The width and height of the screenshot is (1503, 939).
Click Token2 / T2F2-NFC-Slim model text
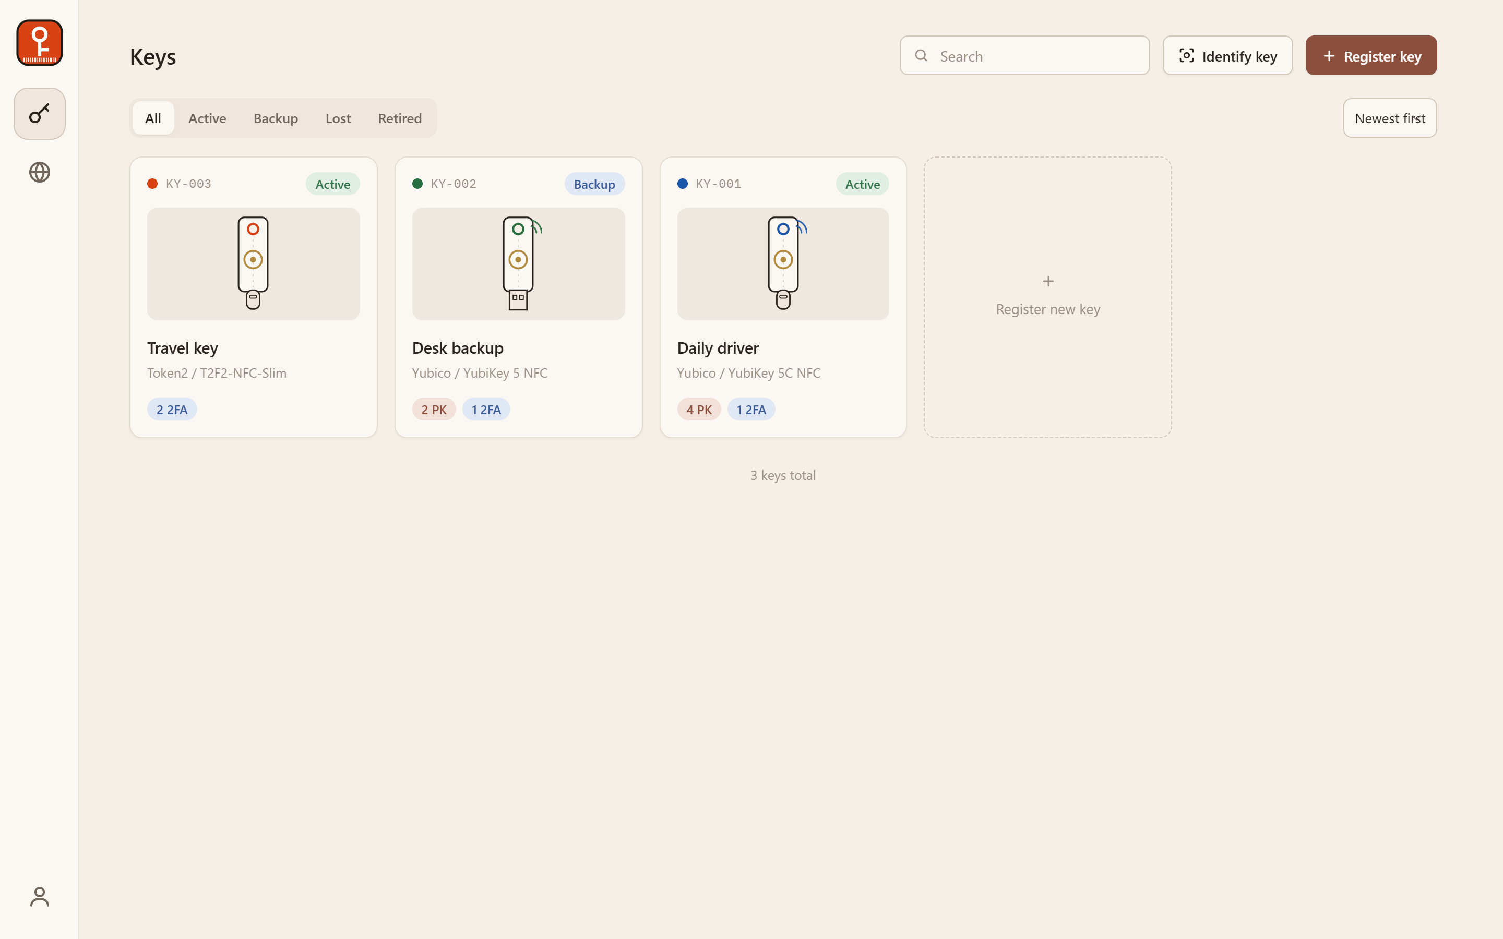coord(217,373)
